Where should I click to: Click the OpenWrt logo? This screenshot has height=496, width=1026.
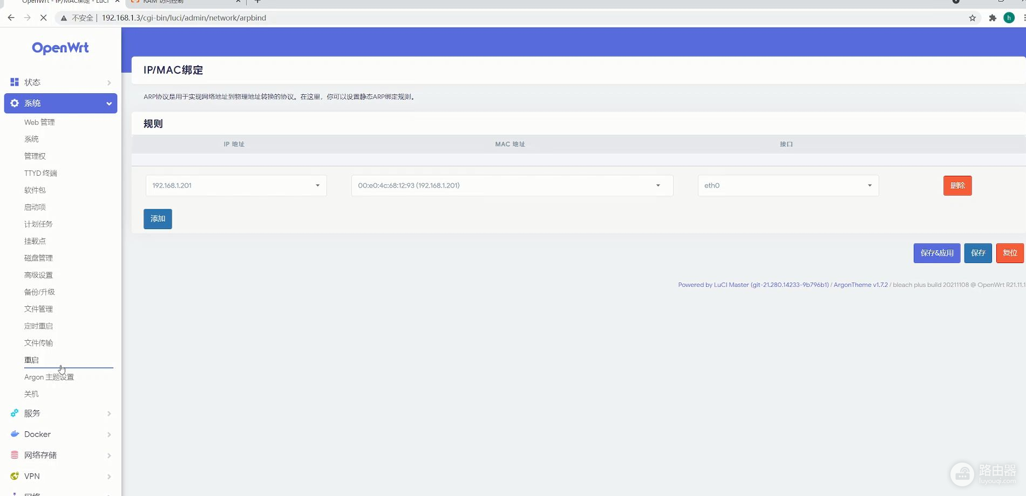click(x=60, y=48)
